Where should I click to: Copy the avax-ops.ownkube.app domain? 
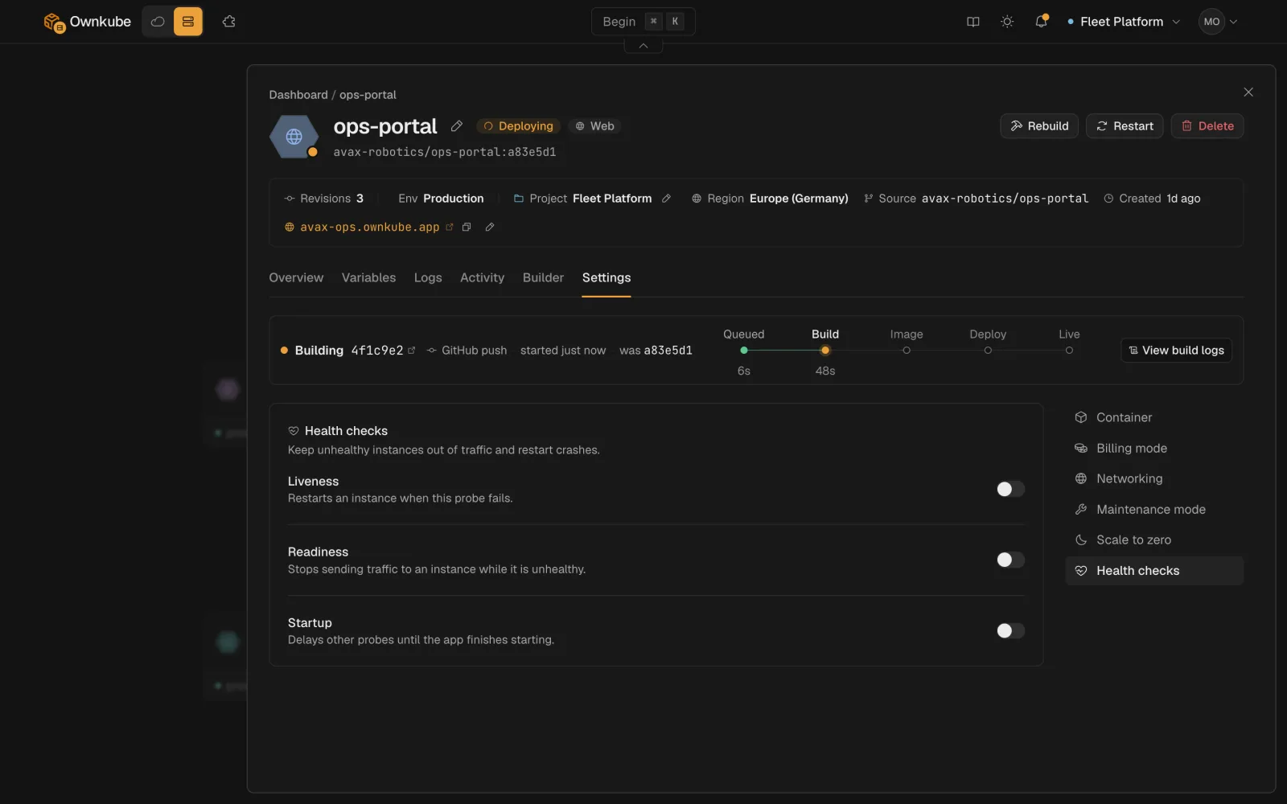(467, 228)
